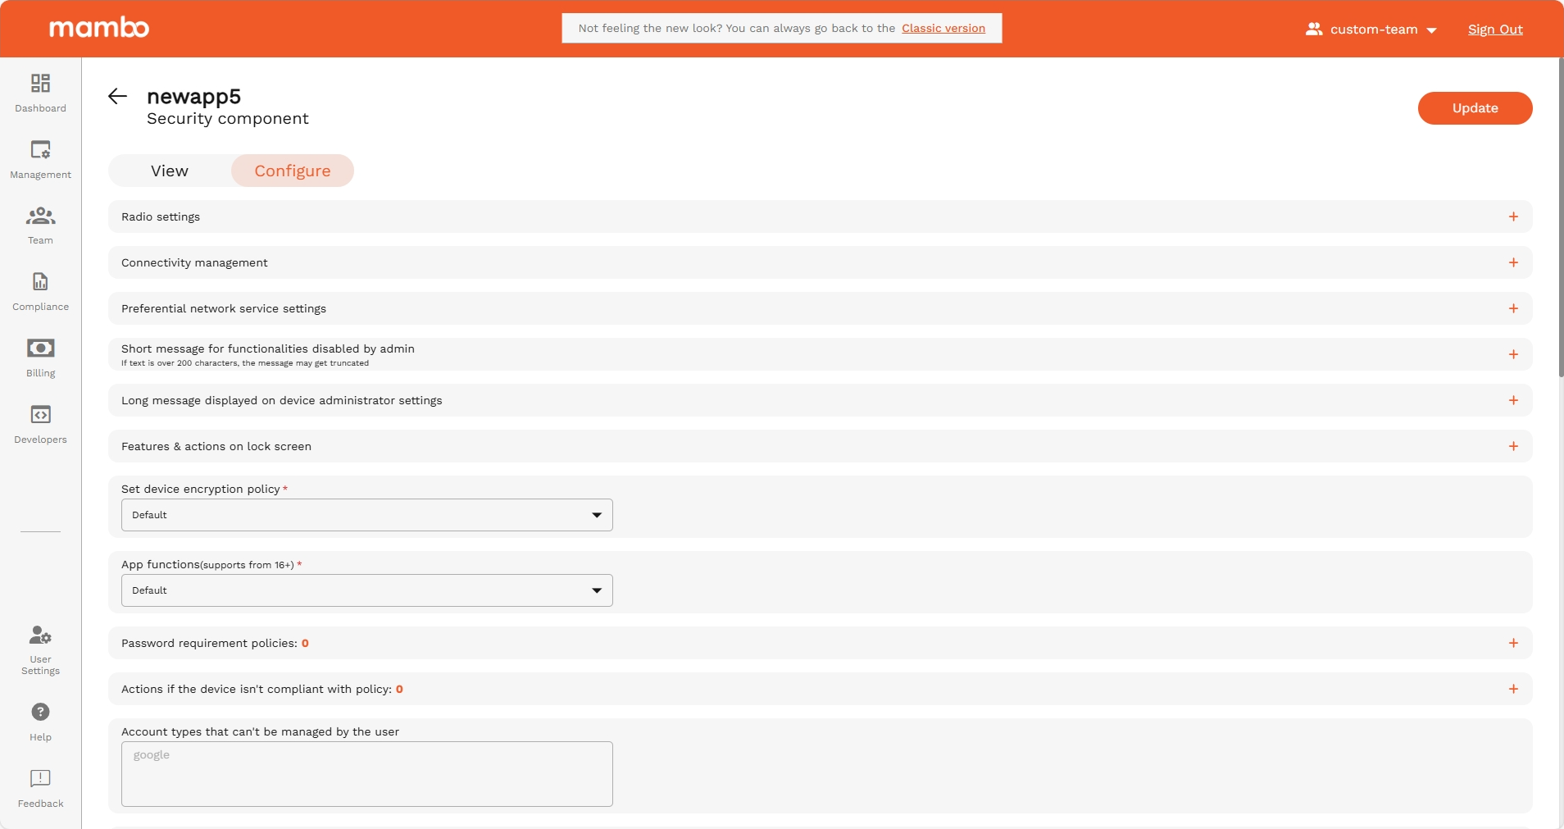
Task: Open the Team page
Action: (40, 224)
